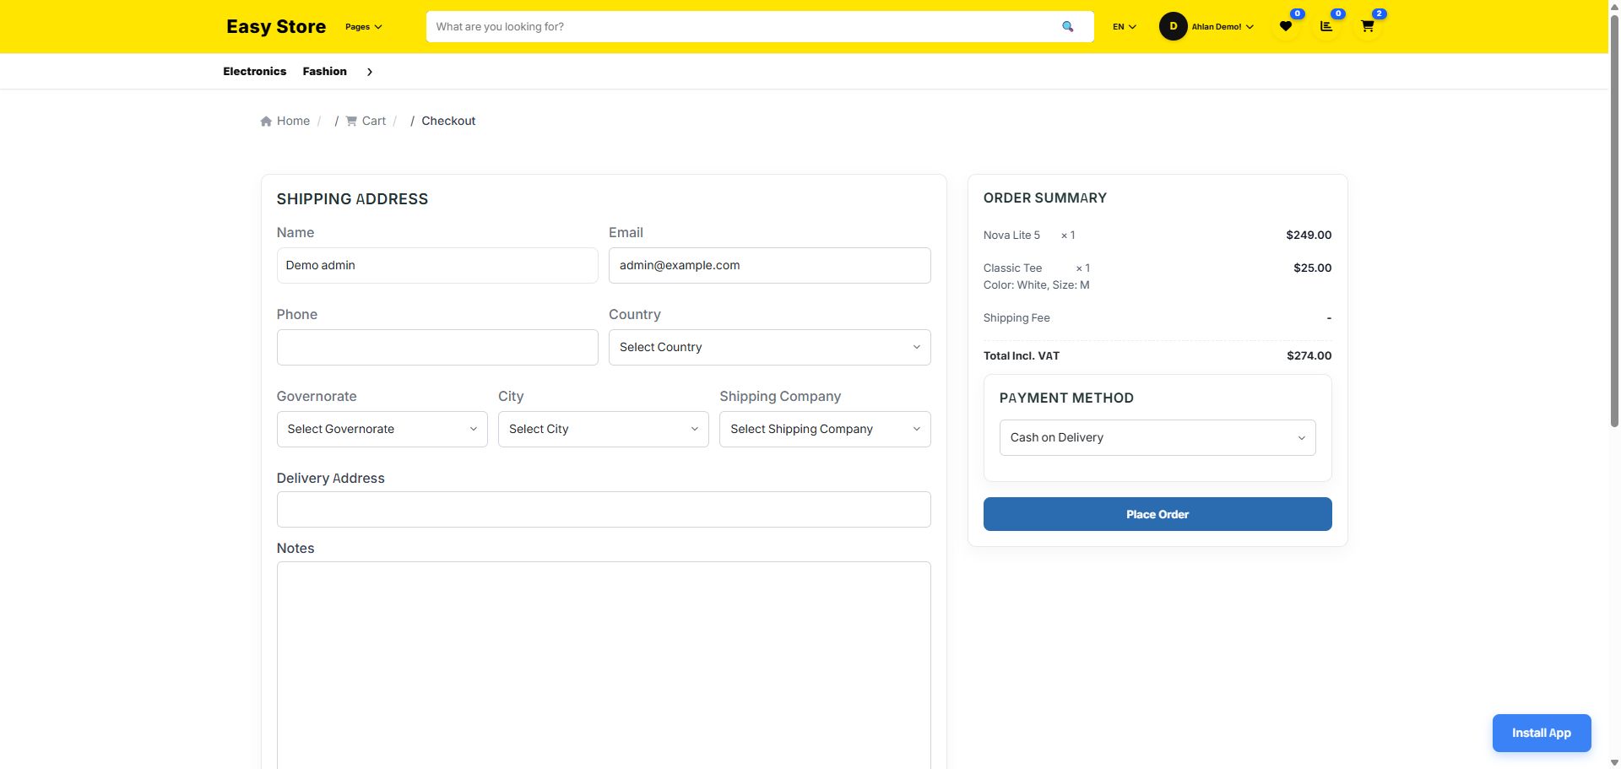The height and width of the screenshot is (769, 1621).
Task: Click the Home breadcrumb icon
Action: [266, 122]
